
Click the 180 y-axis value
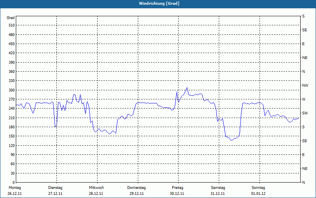click(x=12, y=127)
